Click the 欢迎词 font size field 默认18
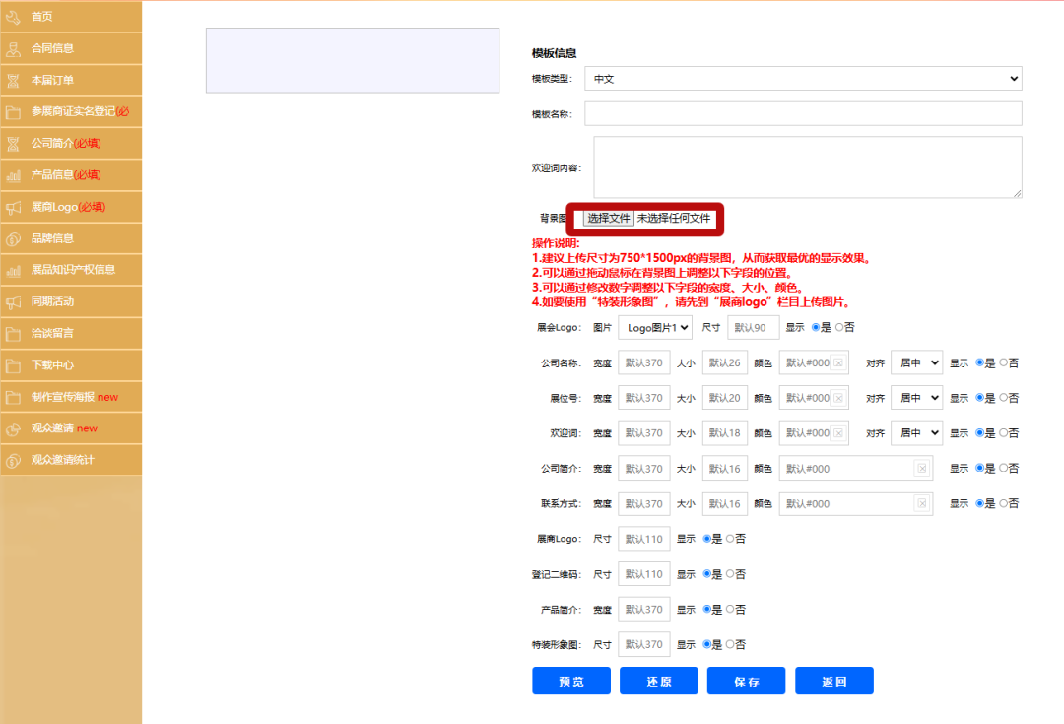 coord(725,432)
